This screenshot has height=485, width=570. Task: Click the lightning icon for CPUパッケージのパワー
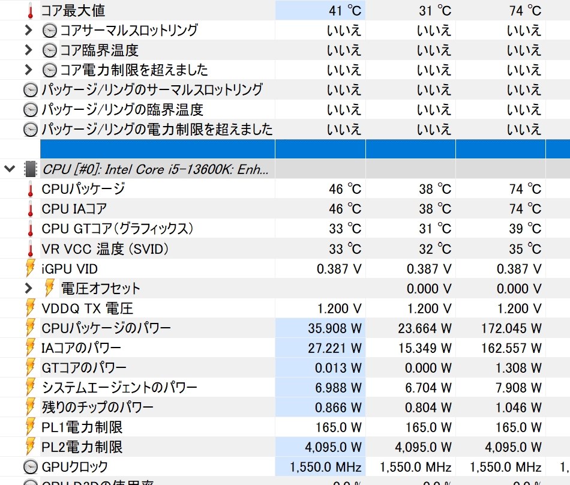click(x=31, y=328)
